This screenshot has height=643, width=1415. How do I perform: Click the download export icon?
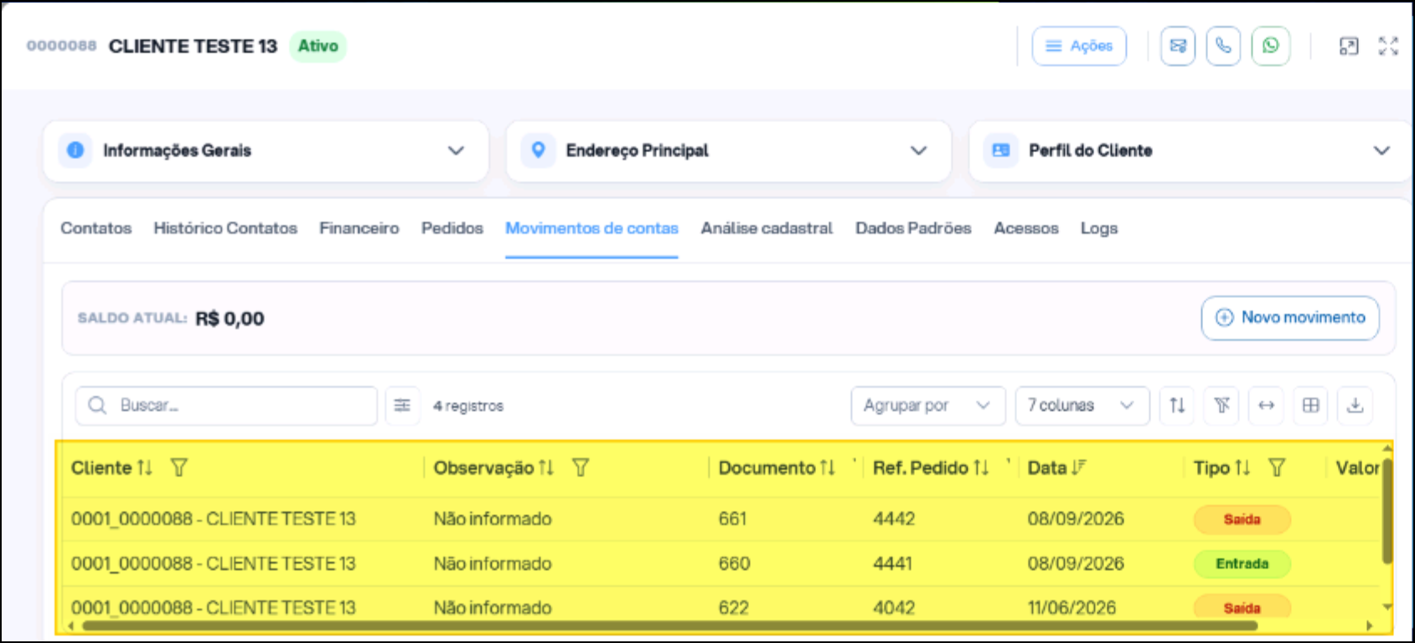point(1356,405)
